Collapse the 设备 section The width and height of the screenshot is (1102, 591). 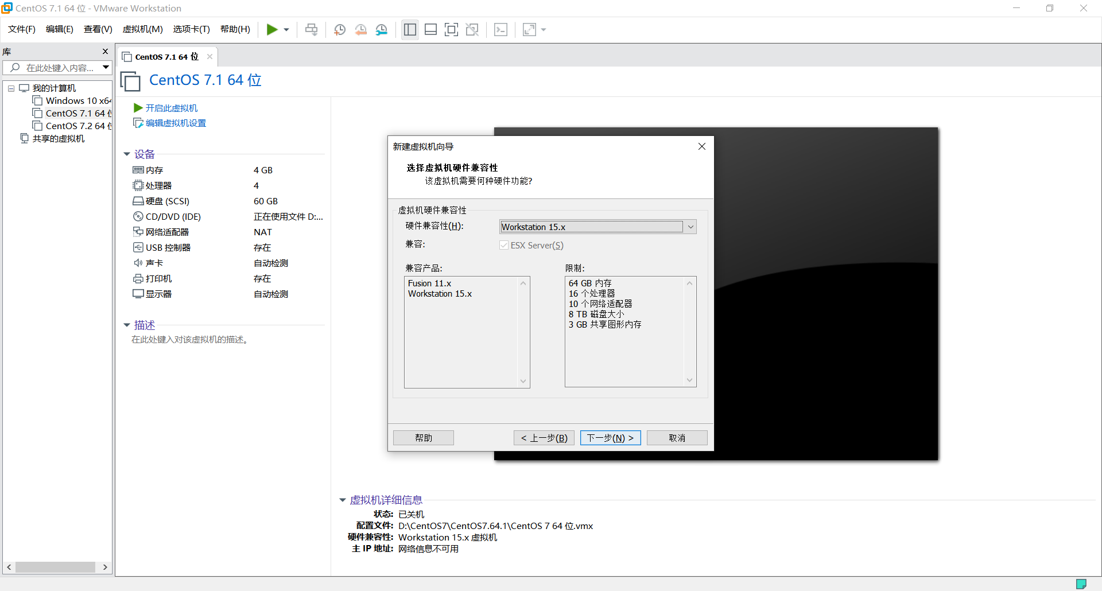click(x=127, y=154)
